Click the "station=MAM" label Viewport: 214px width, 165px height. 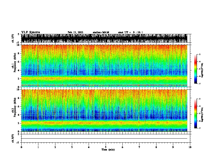pos(101,32)
